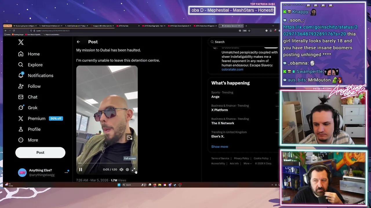The width and height of the screenshot is (371, 208).
Task: Toggle video picture-in-picture icon
Action: (129, 138)
